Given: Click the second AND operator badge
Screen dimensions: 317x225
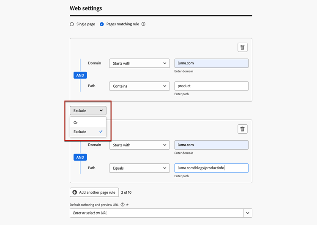Looking at the screenshot, I should click(x=80, y=157).
